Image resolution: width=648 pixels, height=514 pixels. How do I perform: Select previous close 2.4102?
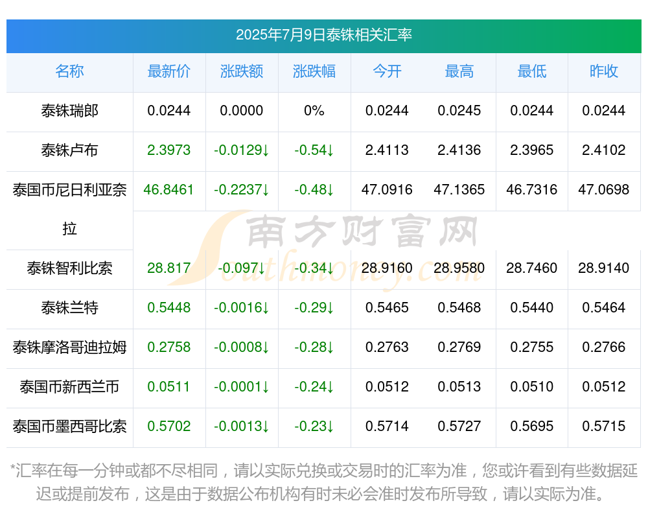604,150
